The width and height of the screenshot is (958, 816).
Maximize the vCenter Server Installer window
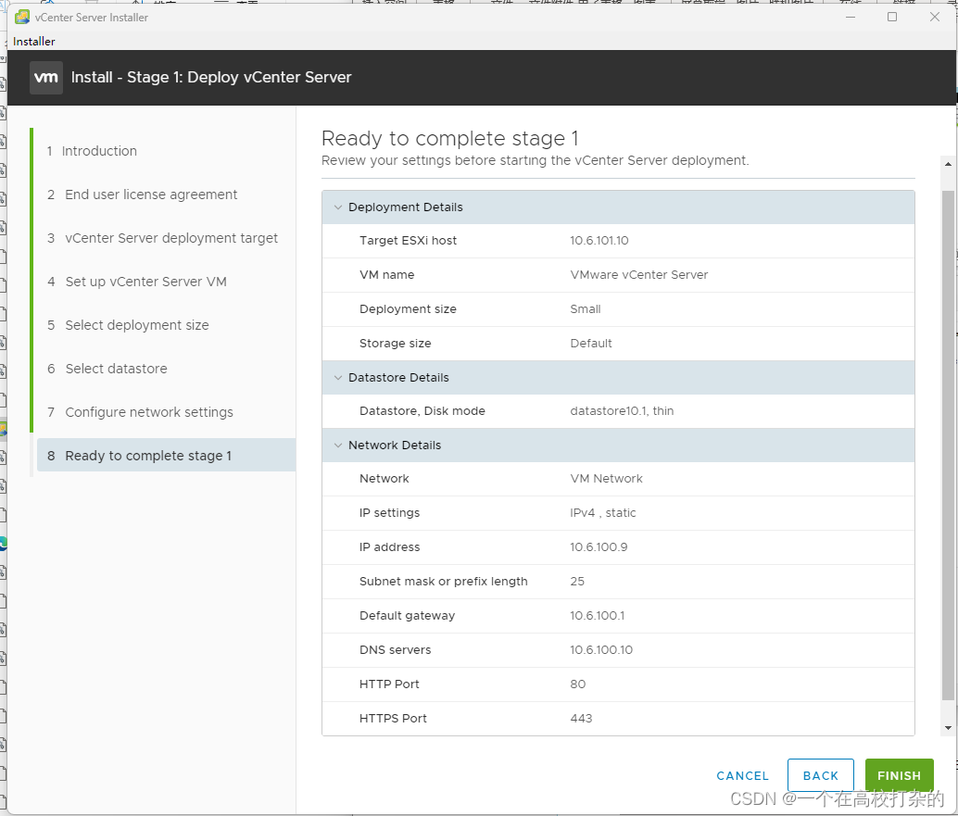[x=892, y=17]
